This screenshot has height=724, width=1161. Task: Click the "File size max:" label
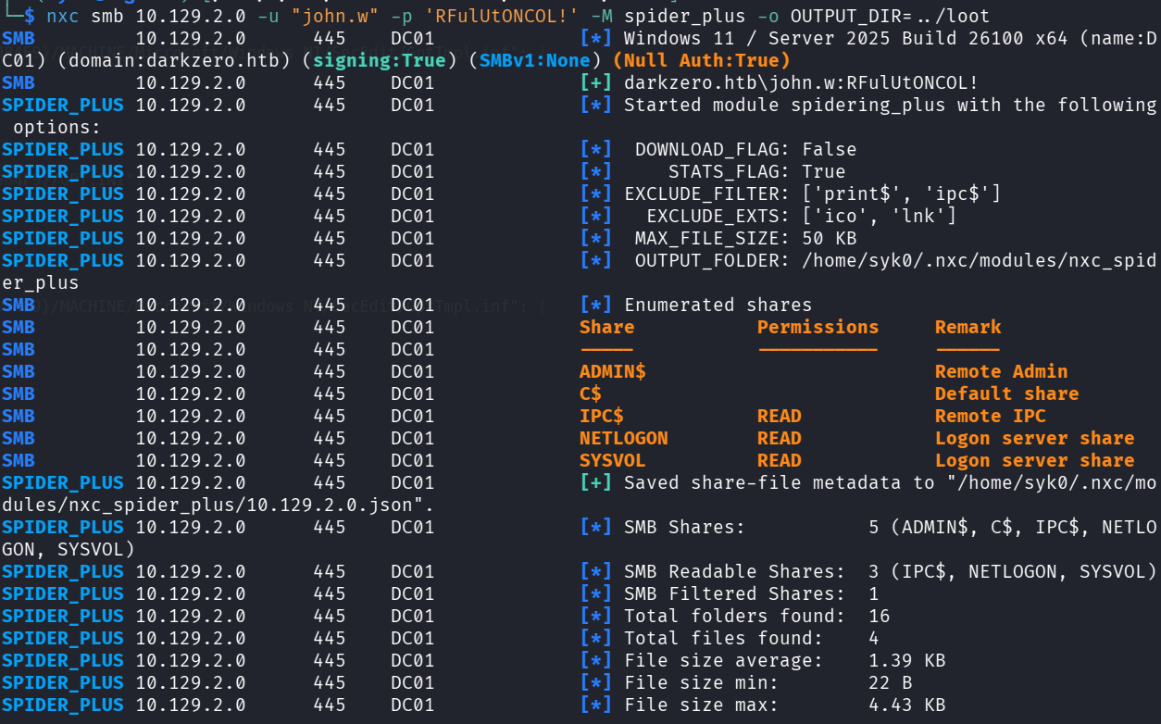702,705
